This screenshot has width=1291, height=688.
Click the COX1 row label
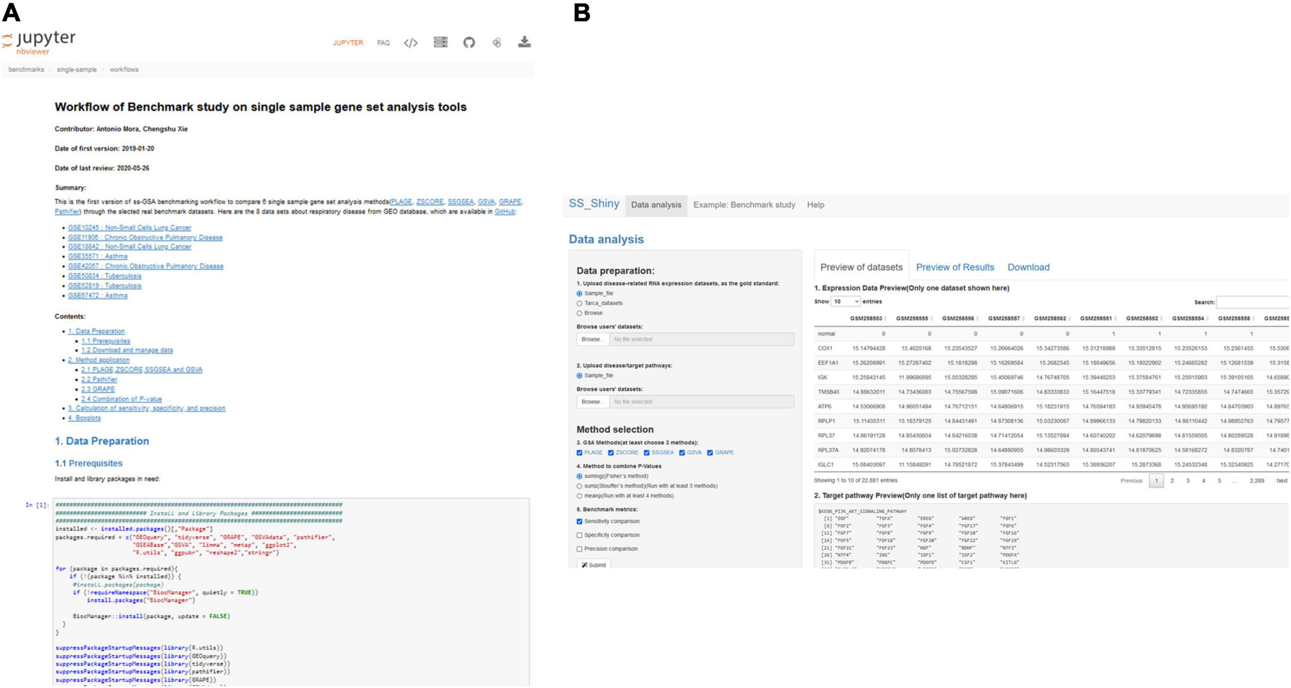coord(825,348)
